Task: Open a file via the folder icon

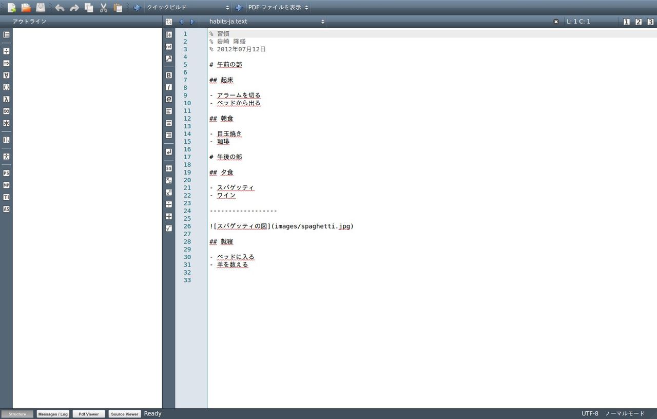Action: click(26, 8)
